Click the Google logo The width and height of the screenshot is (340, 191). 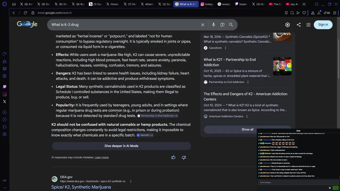27,24
